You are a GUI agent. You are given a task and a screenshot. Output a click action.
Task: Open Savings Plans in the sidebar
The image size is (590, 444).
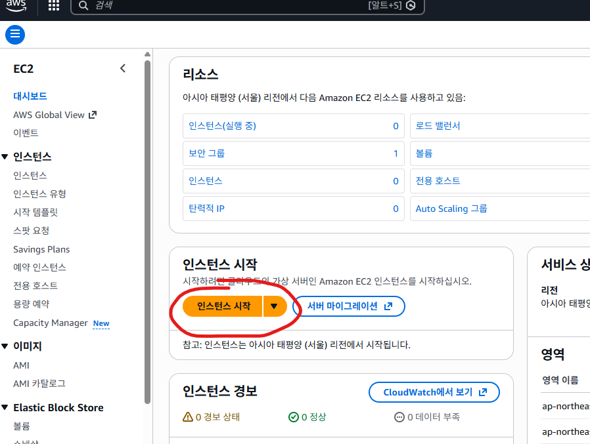pos(41,249)
